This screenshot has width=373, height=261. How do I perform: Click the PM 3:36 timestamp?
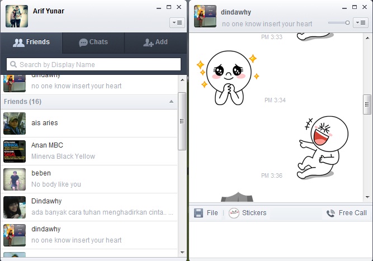(272, 175)
